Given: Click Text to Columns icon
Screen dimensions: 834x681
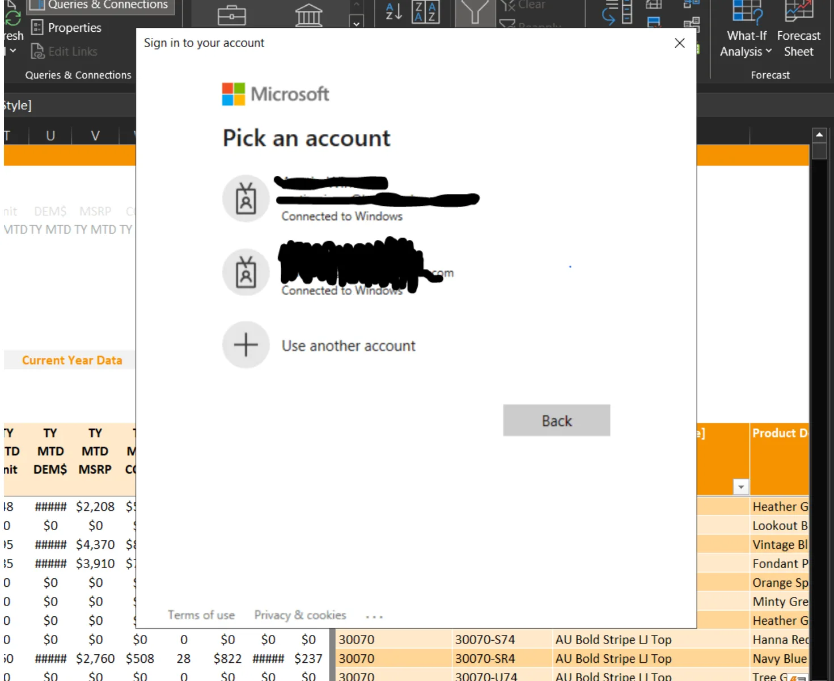Looking at the screenshot, I should pos(618,12).
